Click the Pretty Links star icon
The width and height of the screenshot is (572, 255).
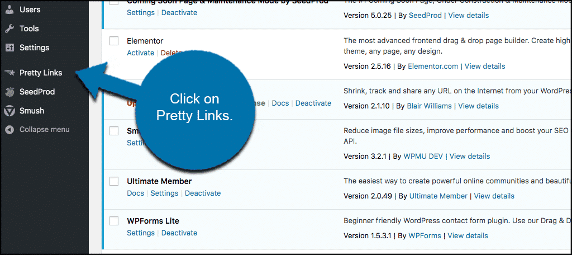tap(10, 73)
